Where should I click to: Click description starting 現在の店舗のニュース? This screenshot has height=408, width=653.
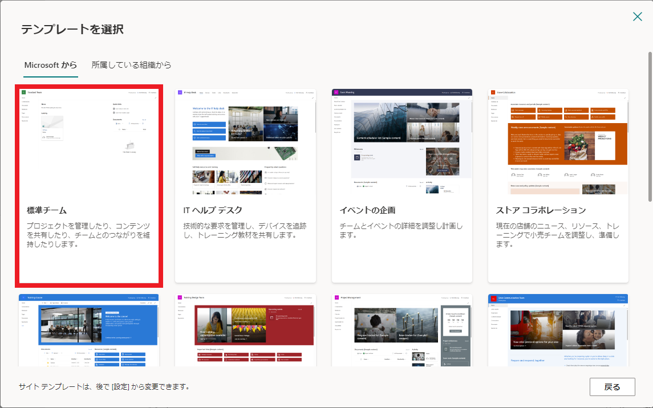[x=558, y=235]
